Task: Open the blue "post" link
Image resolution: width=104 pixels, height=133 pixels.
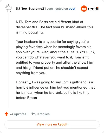Action: (x=72, y=9)
